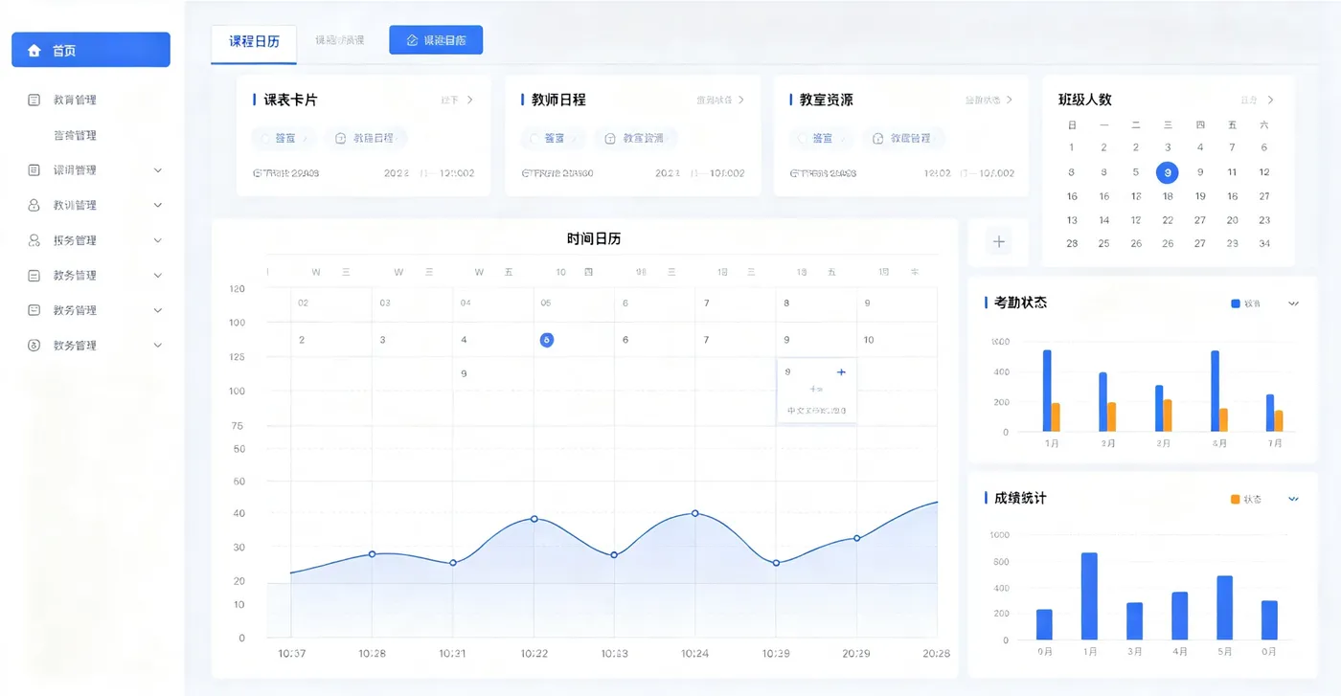Click the second chip in 教室资源
The height and width of the screenshot is (696, 1341).
coord(904,138)
